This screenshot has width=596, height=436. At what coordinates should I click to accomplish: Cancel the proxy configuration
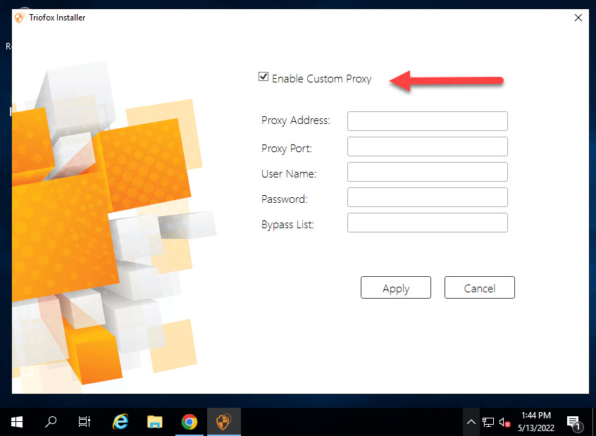click(x=479, y=288)
